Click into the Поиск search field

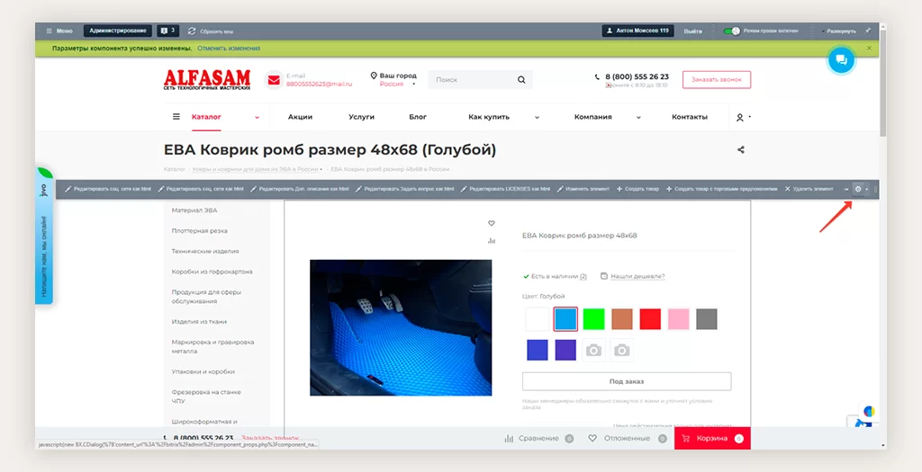470,80
